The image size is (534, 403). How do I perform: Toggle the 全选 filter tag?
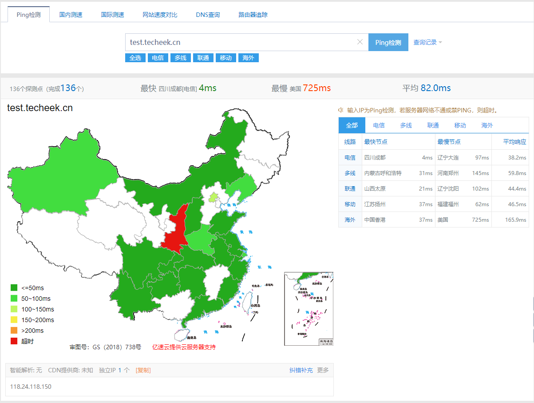pos(135,58)
